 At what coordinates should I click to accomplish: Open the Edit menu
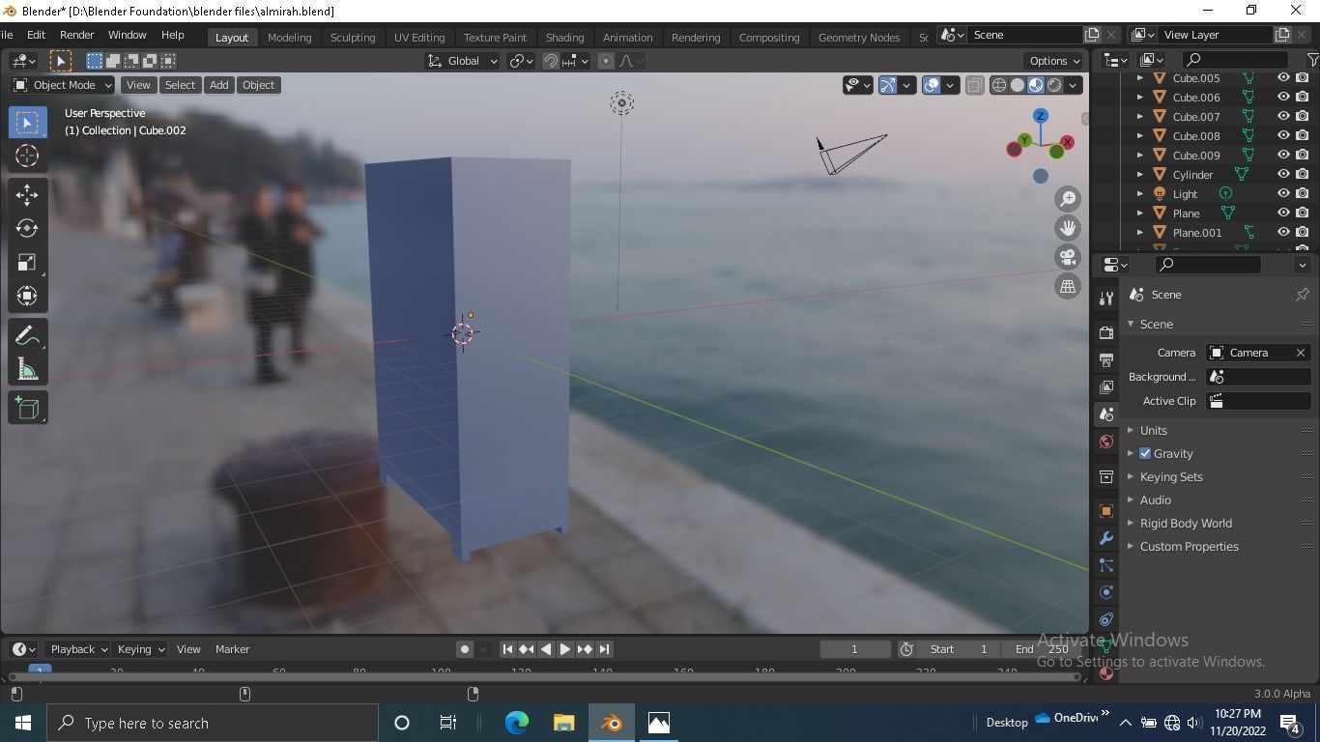[36, 35]
